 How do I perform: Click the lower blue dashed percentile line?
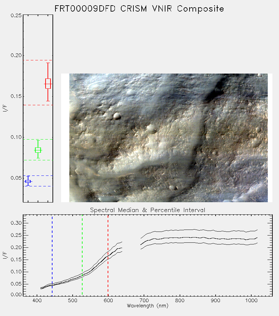pyautogui.click(x=38, y=186)
